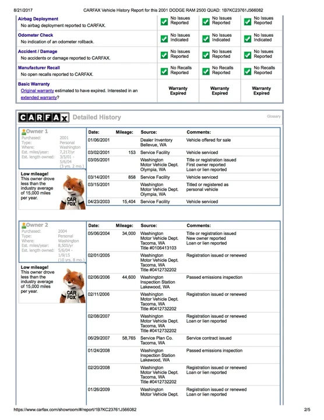Click middle green checkmark in Odometer Check row

pyautogui.click(x=206, y=38)
